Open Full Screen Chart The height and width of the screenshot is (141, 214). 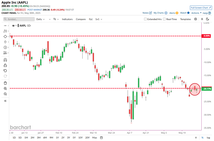click(201, 8)
